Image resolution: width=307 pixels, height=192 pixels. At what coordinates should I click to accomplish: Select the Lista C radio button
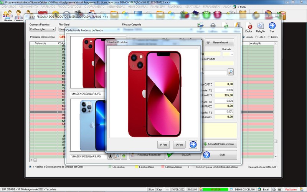269,37
